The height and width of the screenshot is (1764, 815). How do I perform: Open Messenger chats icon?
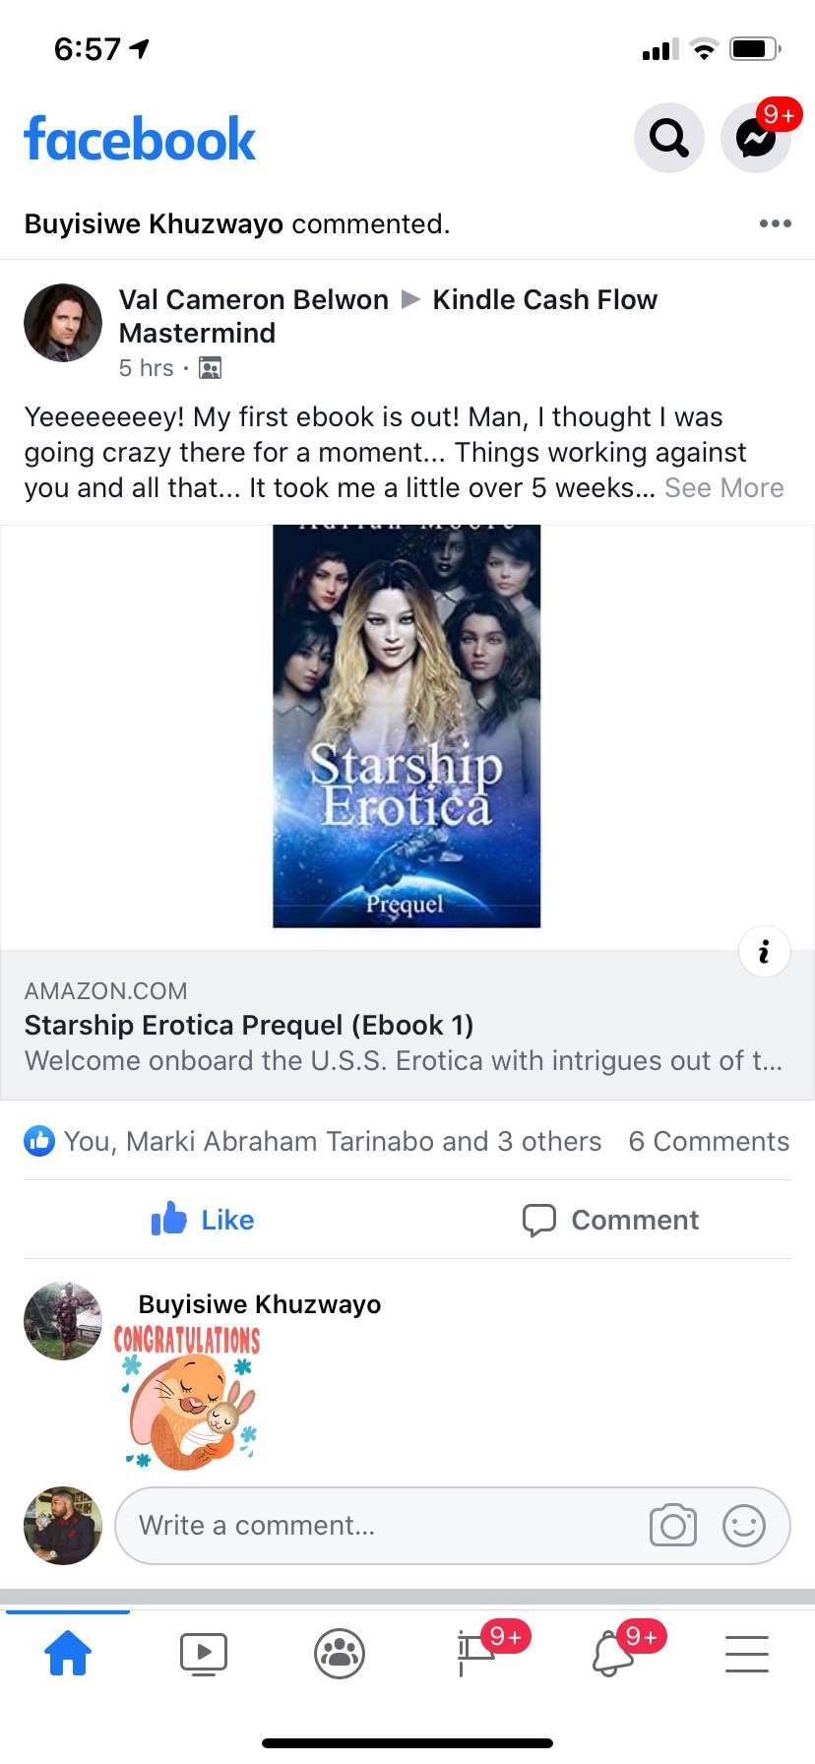(756, 138)
